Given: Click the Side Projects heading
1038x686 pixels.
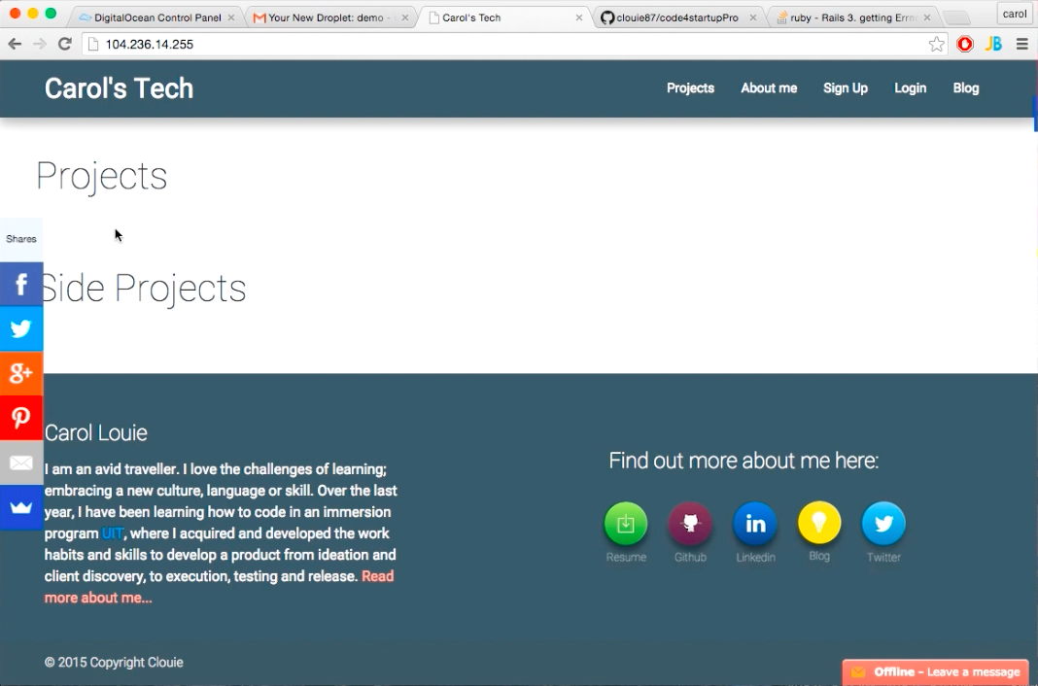Looking at the screenshot, I should [x=144, y=289].
